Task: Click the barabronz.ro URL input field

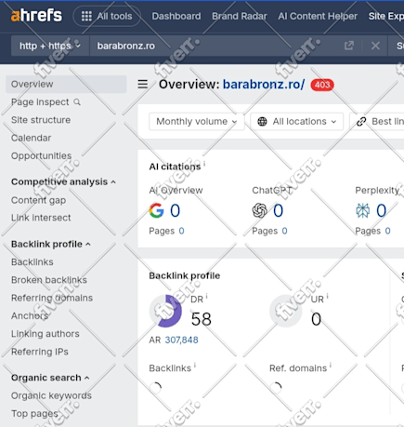Action: click(214, 46)
